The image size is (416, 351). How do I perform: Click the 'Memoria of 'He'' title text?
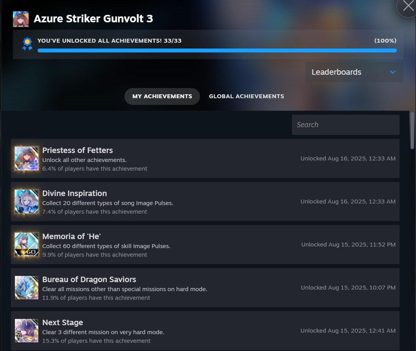coord(71,236)
